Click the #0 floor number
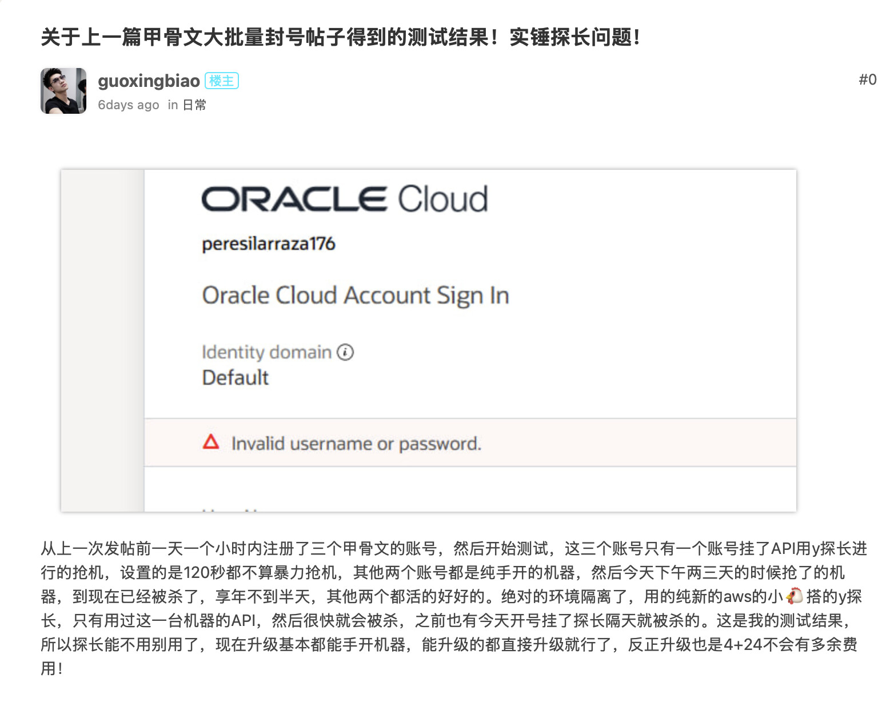Image resolution: width=878 pixels, height=702 pixels. (x=868, y=79)
